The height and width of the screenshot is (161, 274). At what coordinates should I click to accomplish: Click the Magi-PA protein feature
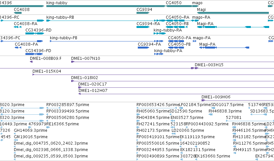(x=224, y=48)
